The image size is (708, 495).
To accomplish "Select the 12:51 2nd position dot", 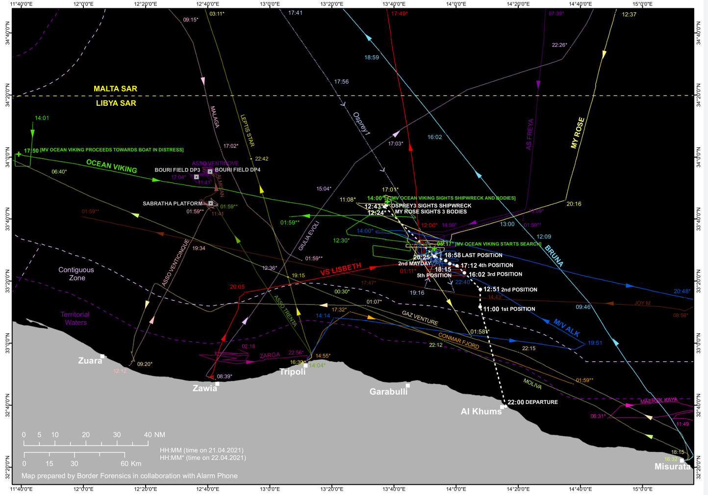I will [x=480, y=289].
